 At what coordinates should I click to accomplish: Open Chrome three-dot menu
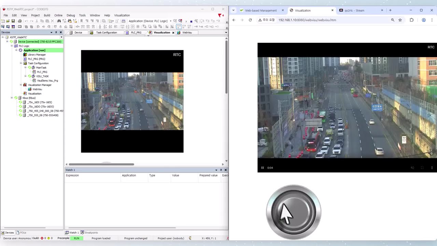432,20
